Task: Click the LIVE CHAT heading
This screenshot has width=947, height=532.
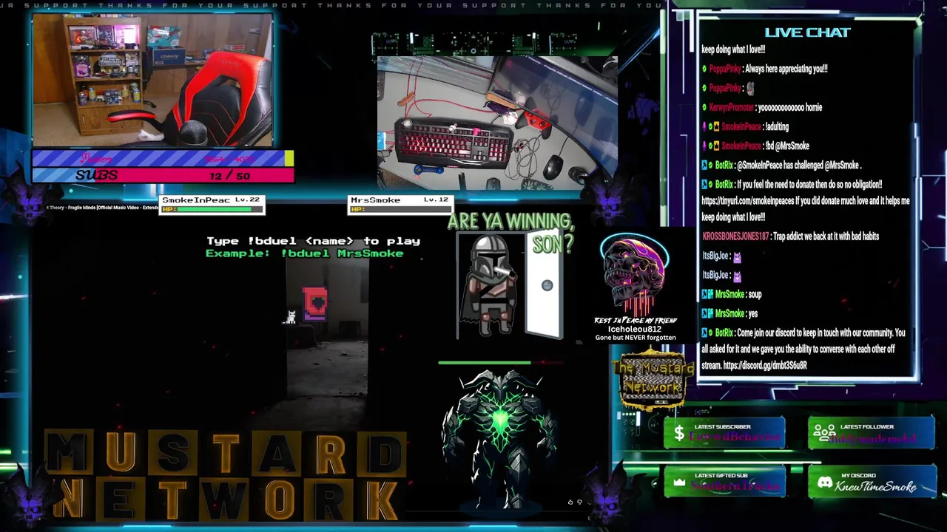Action: [807, 33]
